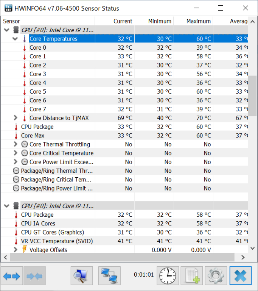
Task: Click the Core Max thermometer icon
Action: click(16, 136)
